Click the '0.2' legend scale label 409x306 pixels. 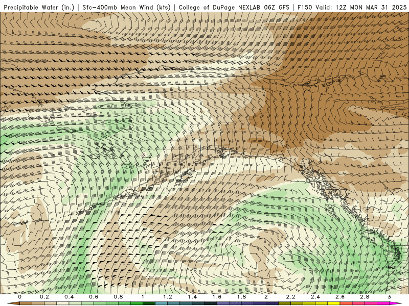[x=44, y=297]
